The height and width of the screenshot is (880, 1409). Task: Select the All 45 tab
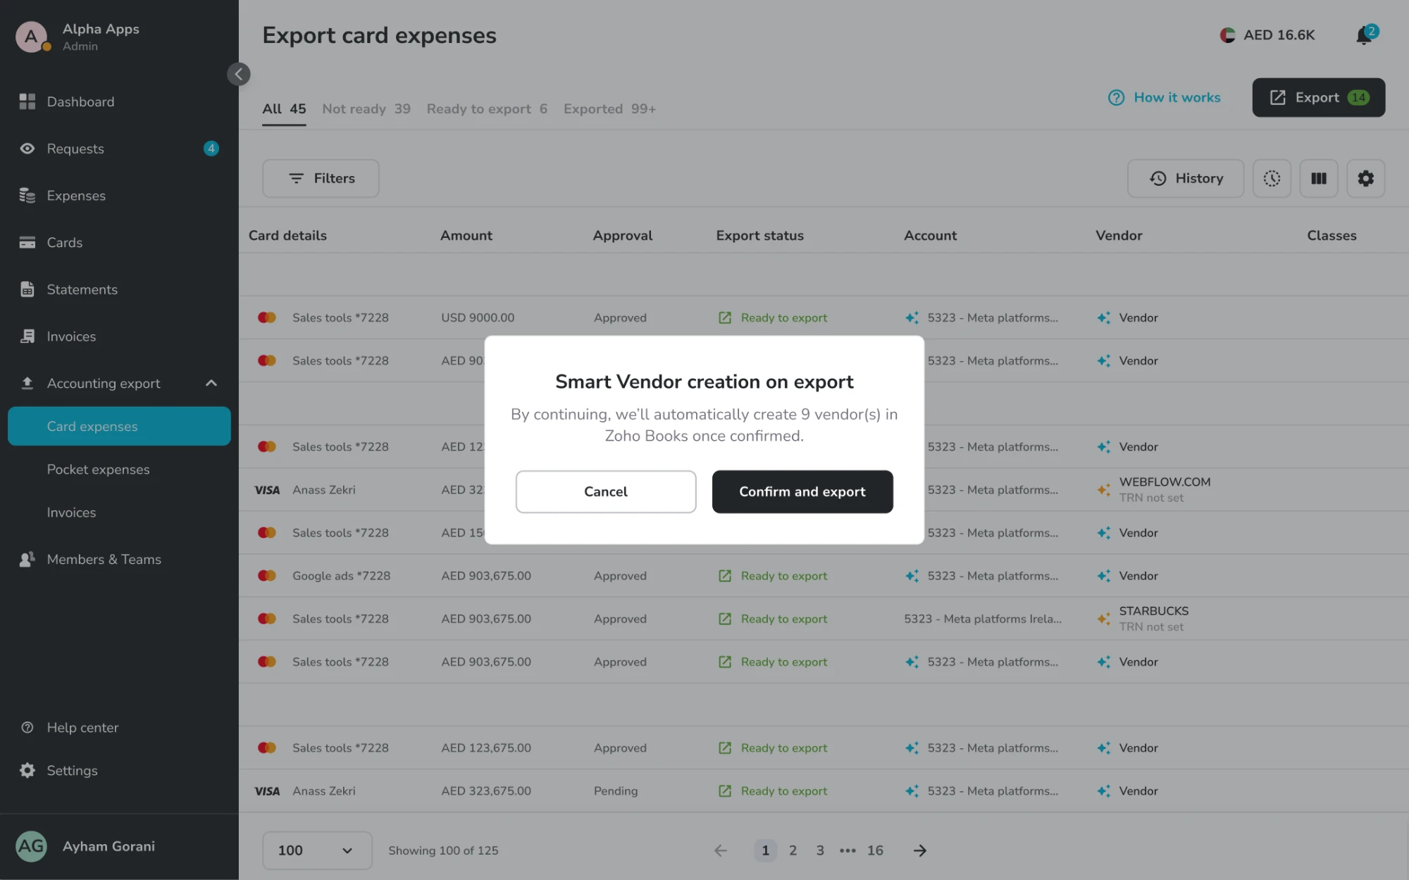pyautogui.click(x=284, y=108)
